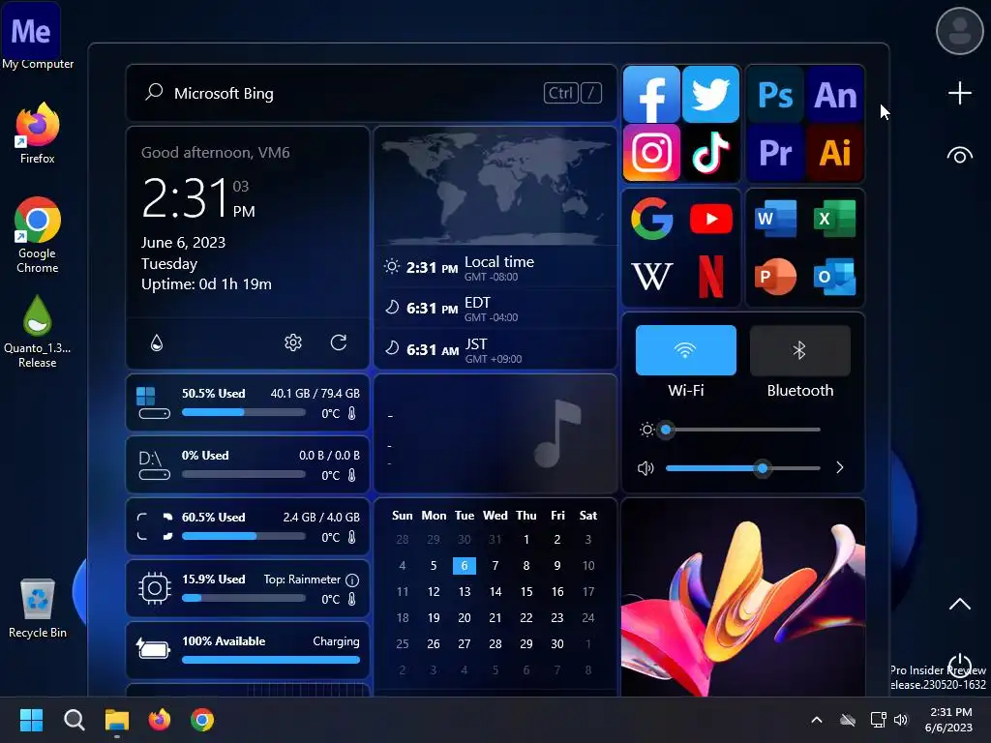This screenshot has height=743, width=991.
Task: Adjust the volume slider
Action: tap(742, 468)
